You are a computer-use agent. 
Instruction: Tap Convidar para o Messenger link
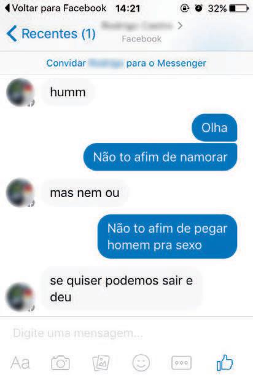pyautogui.click(x=126, y=63)
